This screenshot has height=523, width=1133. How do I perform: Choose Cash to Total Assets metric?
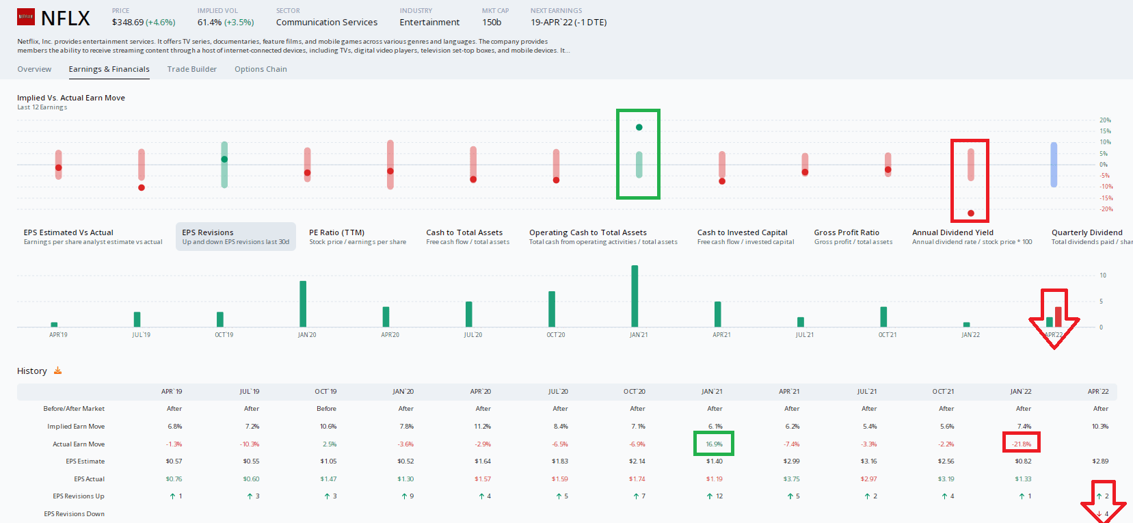point(468,237)
